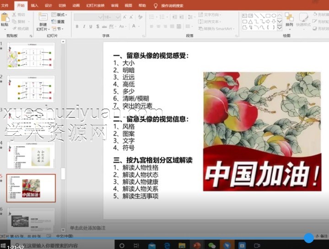329x249 pixels.
Task: Open WeChat from the taskbar
Action: coord(211,245)
